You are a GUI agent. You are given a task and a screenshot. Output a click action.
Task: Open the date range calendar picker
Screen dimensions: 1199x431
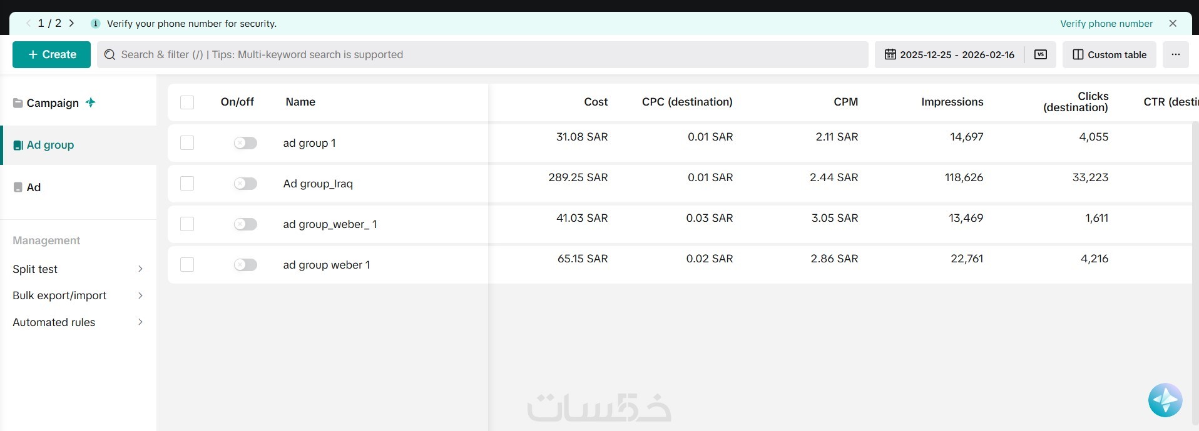(949, 54)
